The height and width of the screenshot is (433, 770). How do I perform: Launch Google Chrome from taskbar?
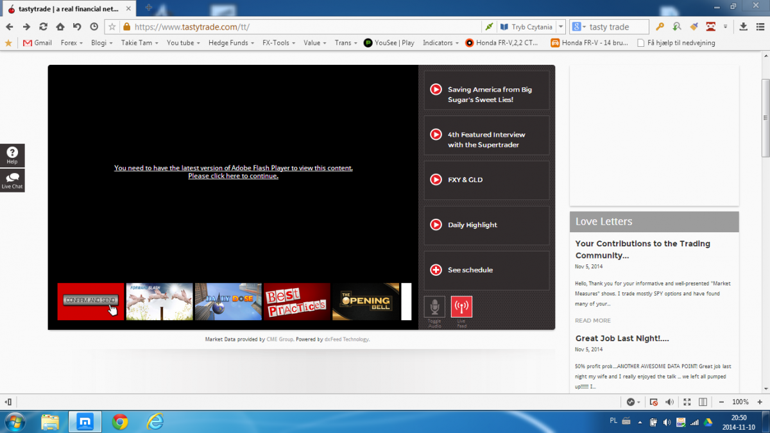[119, 421]
